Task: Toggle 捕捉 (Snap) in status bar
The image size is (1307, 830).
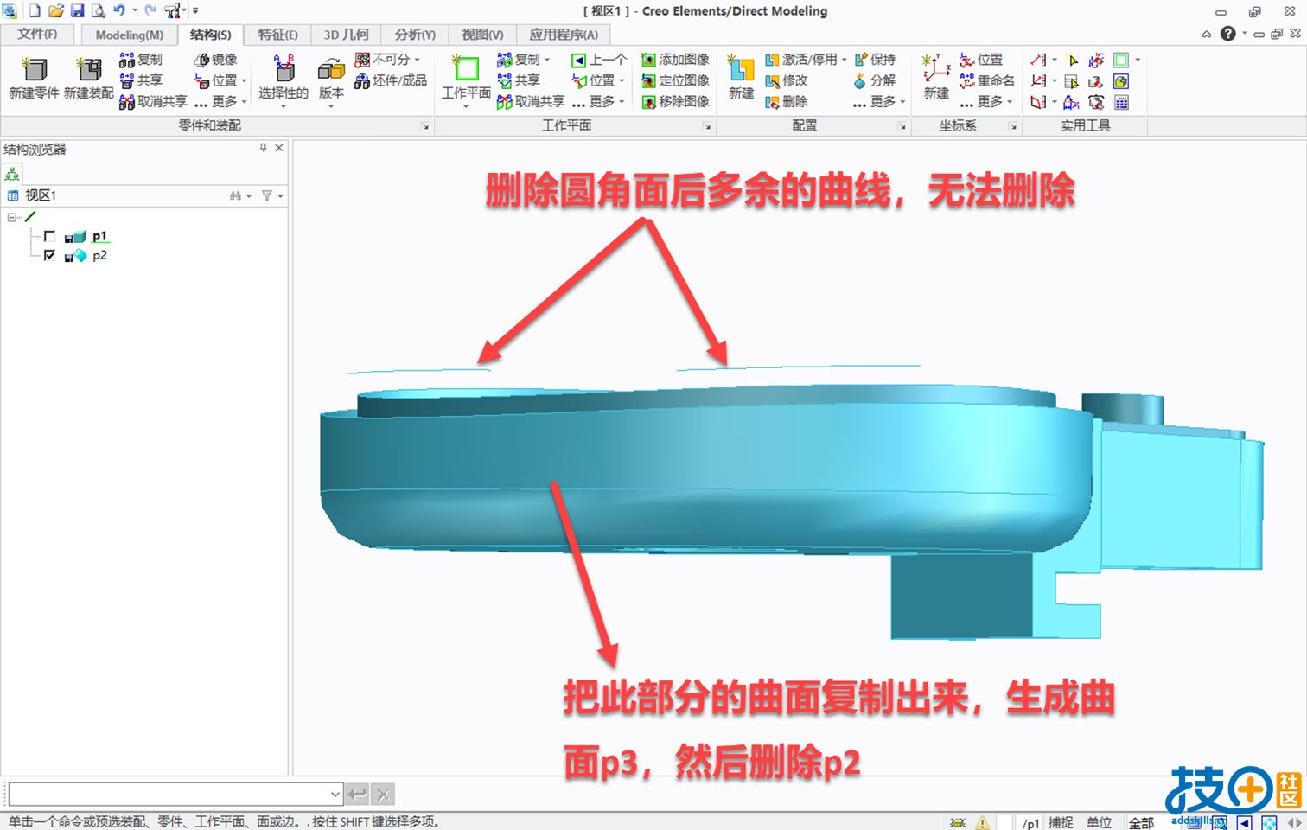Action: [x=1061, y=822]
